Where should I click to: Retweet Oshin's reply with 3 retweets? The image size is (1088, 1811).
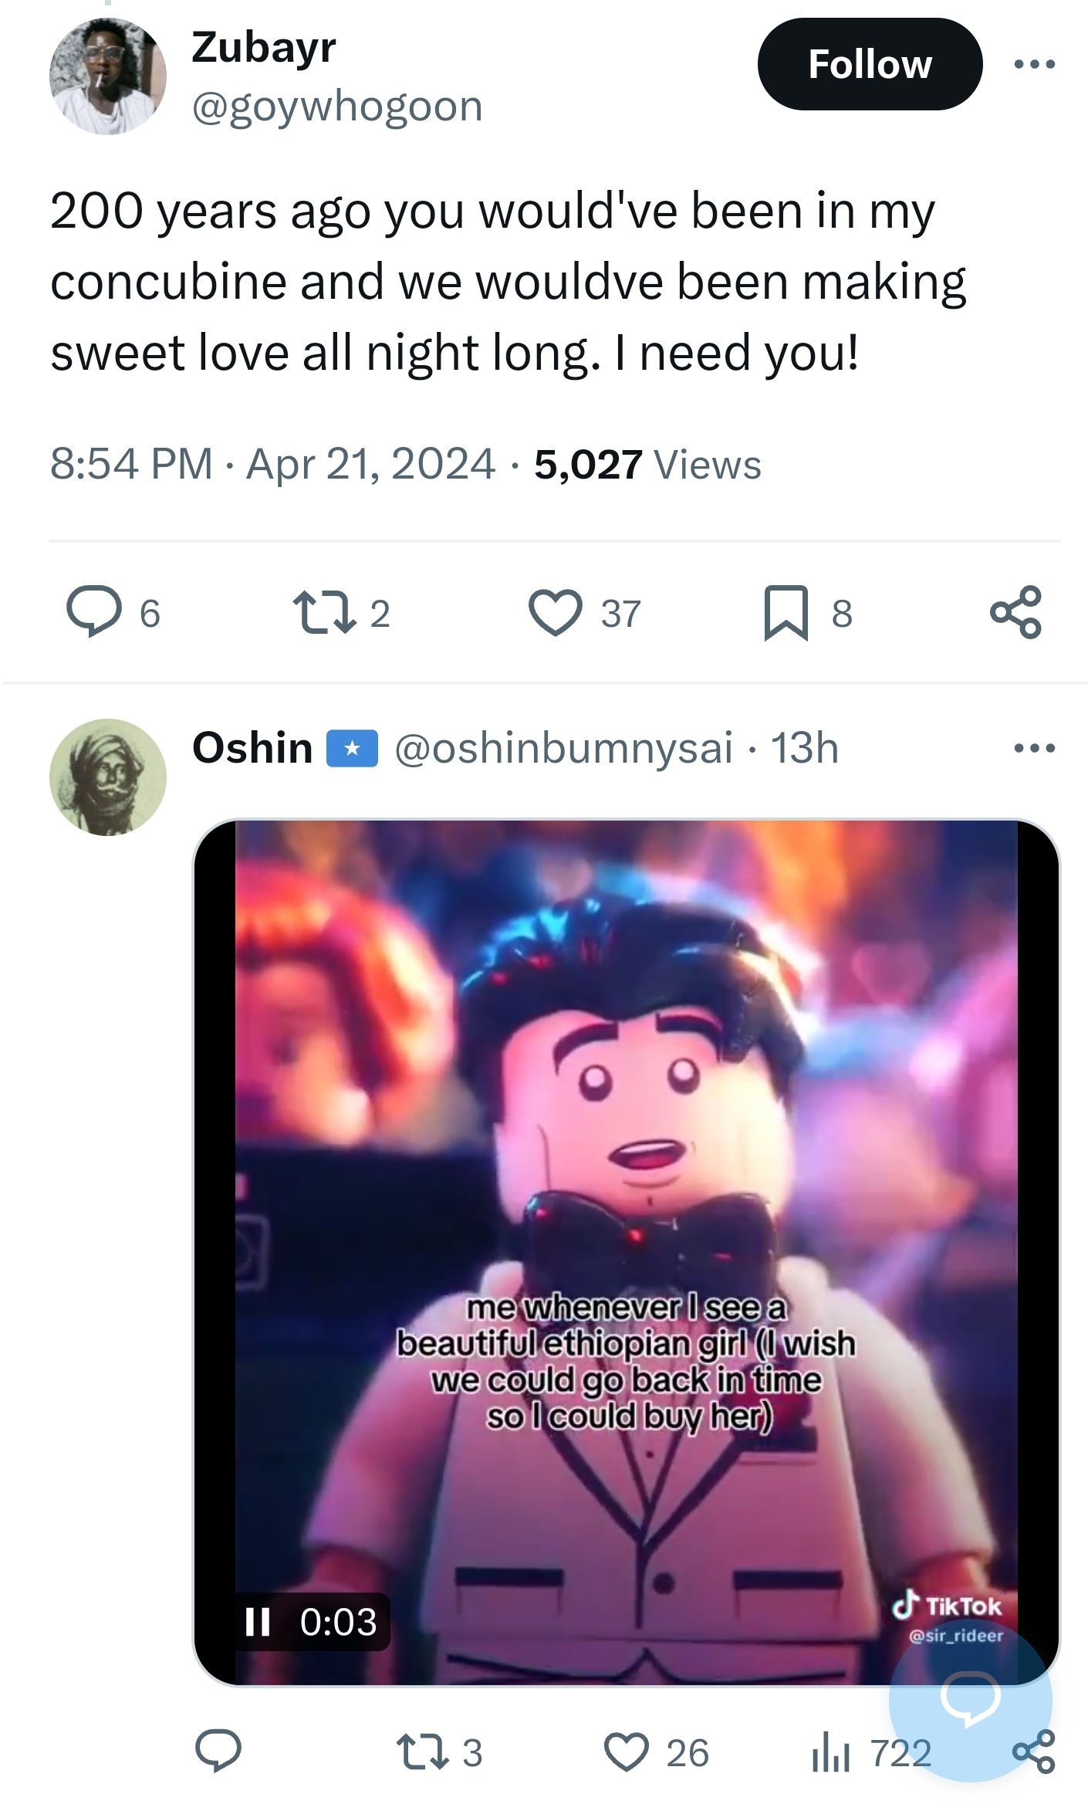pyautogui.click(x=422, y=1752)
